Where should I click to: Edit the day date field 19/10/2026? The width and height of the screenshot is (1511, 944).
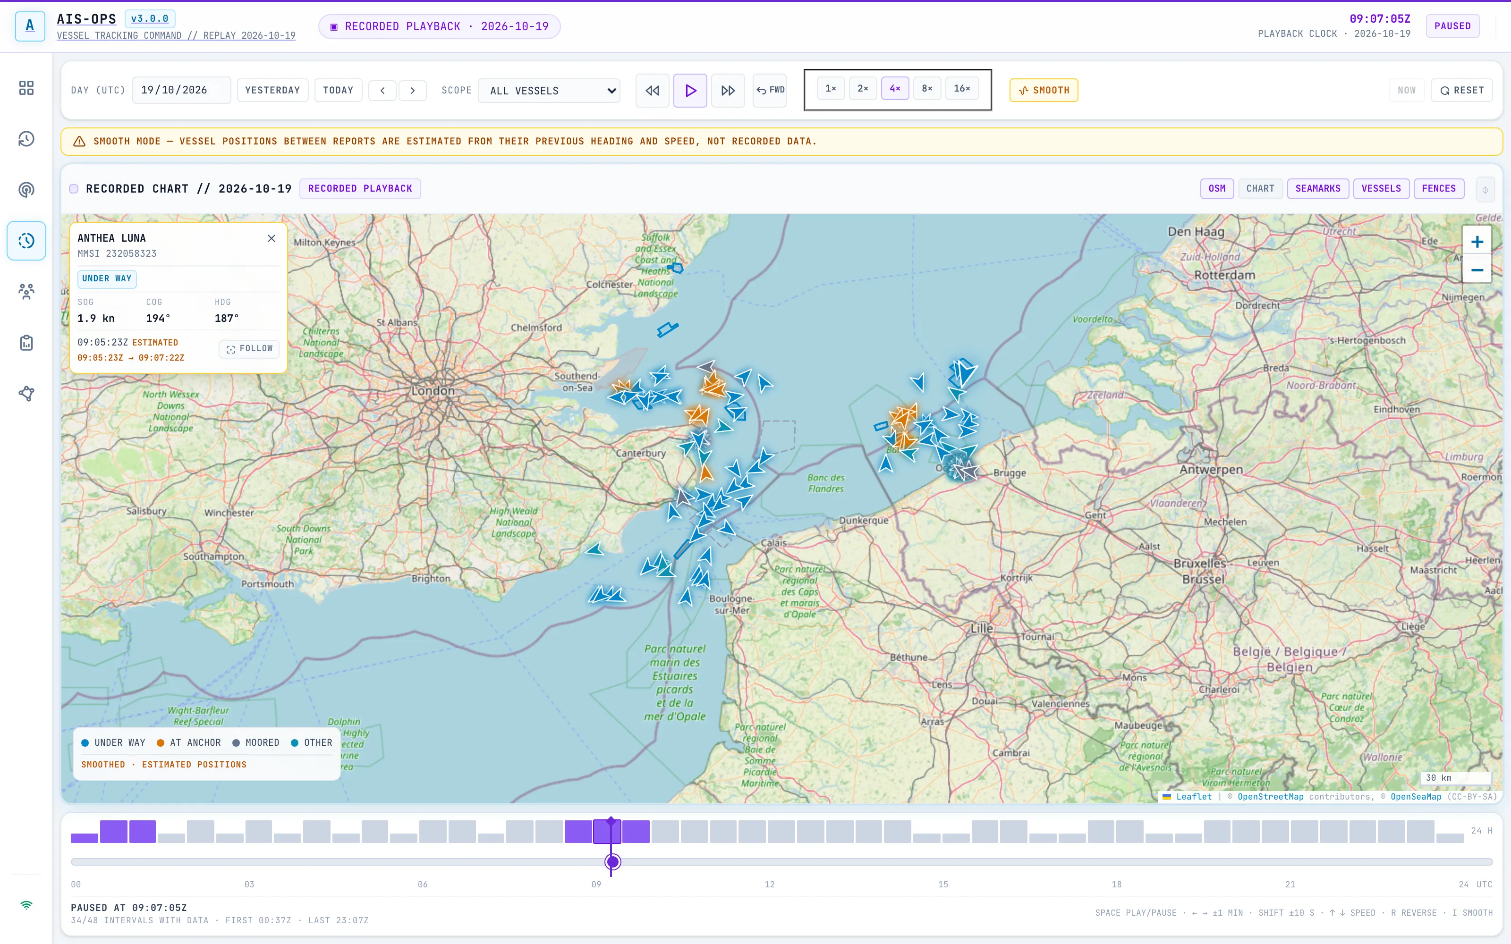coord(182,91)
